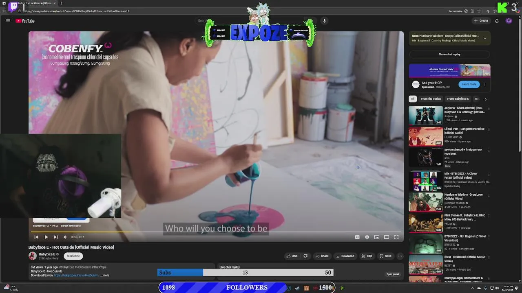The height and width of the screenshot is (293, 522).
Task: Select From the series chip
Action: 431,99
